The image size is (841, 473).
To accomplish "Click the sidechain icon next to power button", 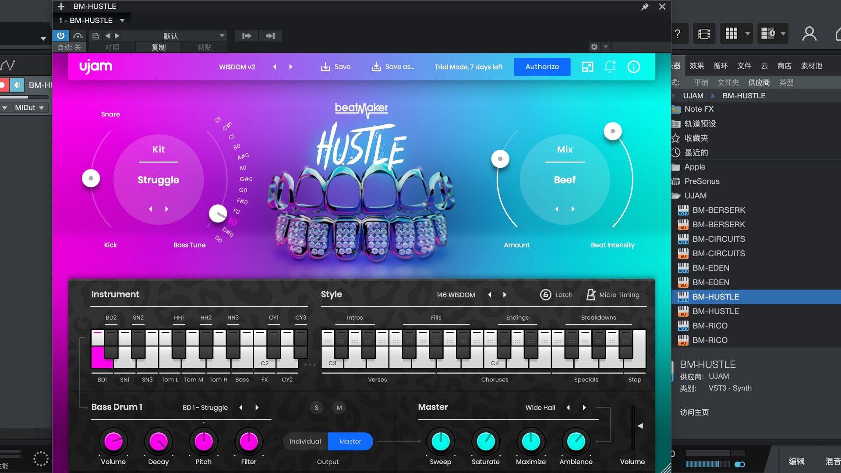I will pyautogui.click(x=78, y=35).
